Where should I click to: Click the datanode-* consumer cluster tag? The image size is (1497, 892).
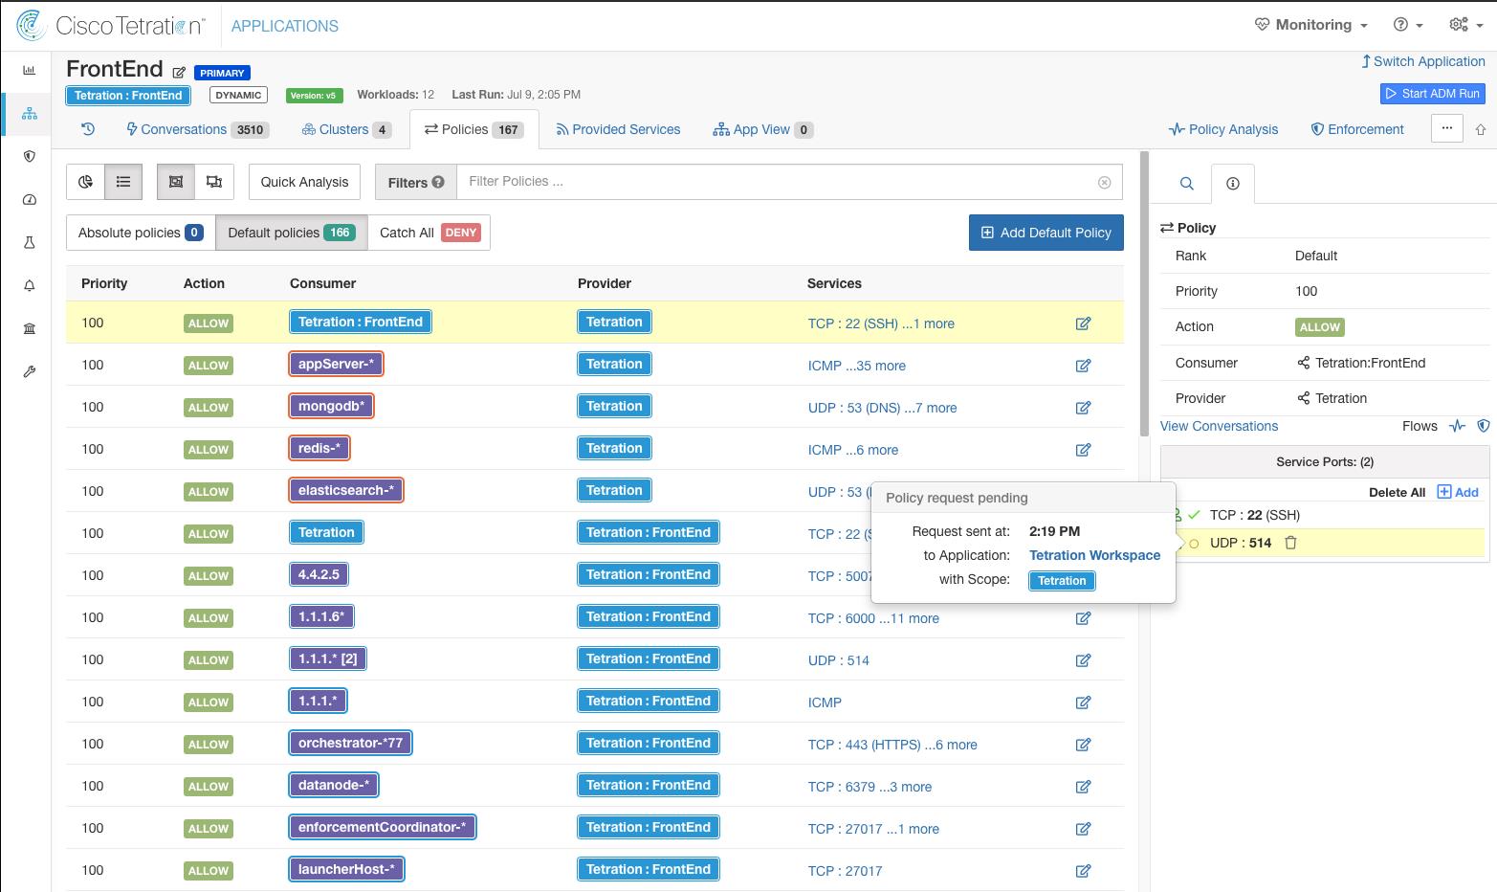(x=334, y=785)
